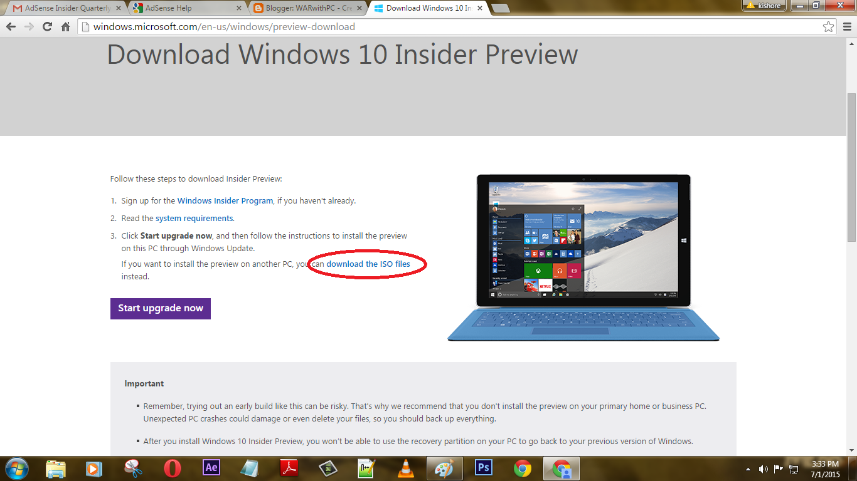Click the Important heading text
The width and height of the screenshot is (857, 481).
[x=144, y=384]
